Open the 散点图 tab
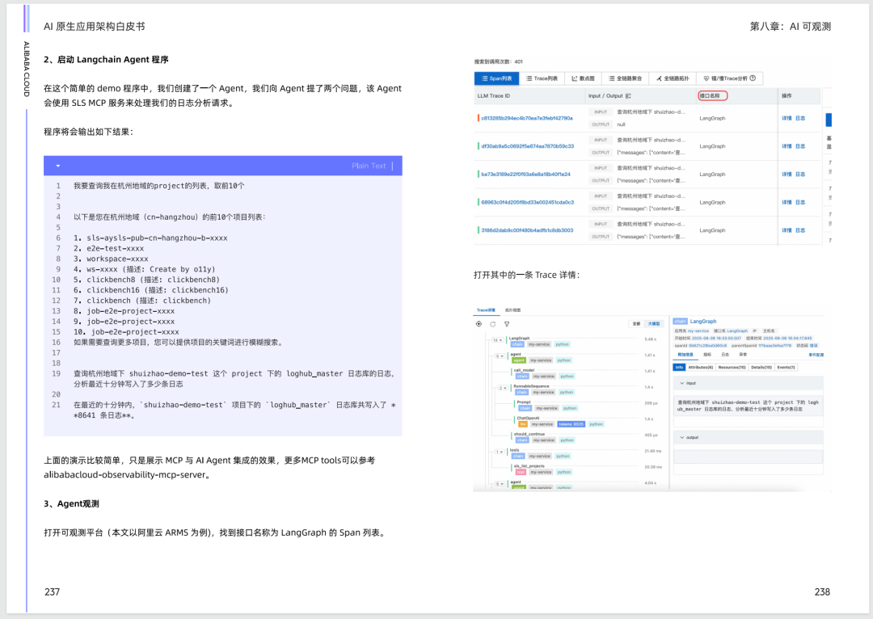 tap(584, 78)
